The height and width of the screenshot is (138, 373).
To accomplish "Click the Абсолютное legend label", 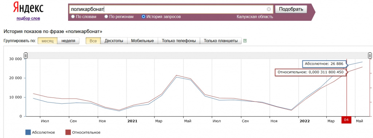I will pos(44,132).
